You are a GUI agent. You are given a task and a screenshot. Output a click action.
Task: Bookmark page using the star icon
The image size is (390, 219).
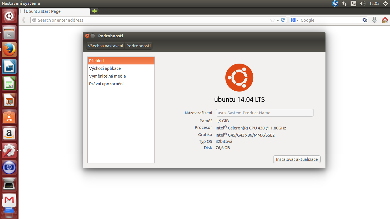[272, 20]
